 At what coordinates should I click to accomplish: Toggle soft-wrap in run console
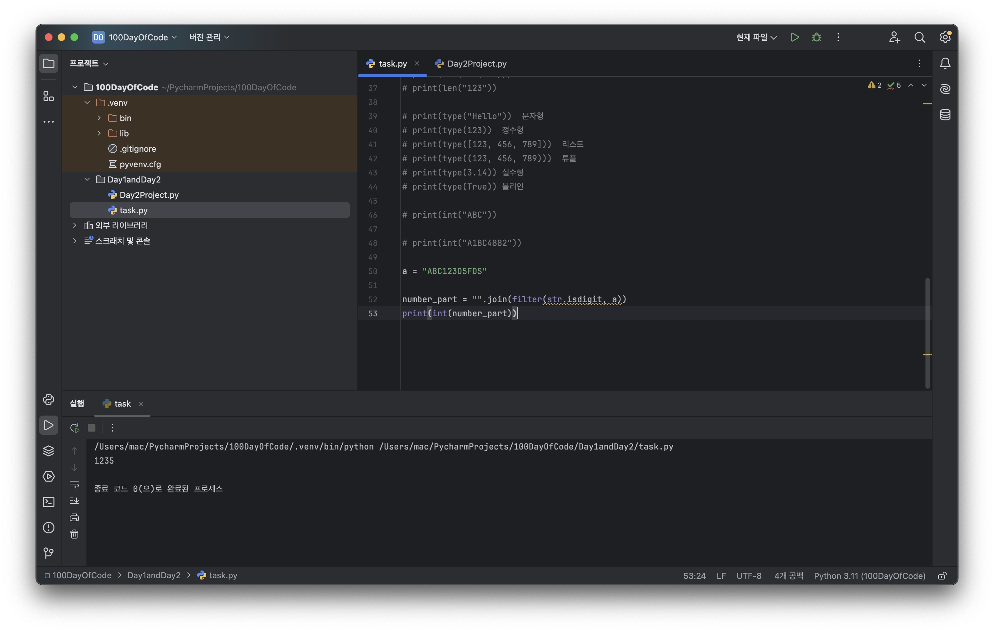[x=74, y=484]
